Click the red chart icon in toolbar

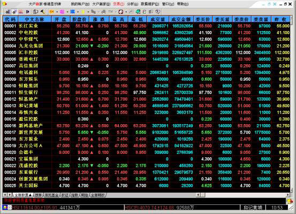pyautogui.click(x=20, y=12)
